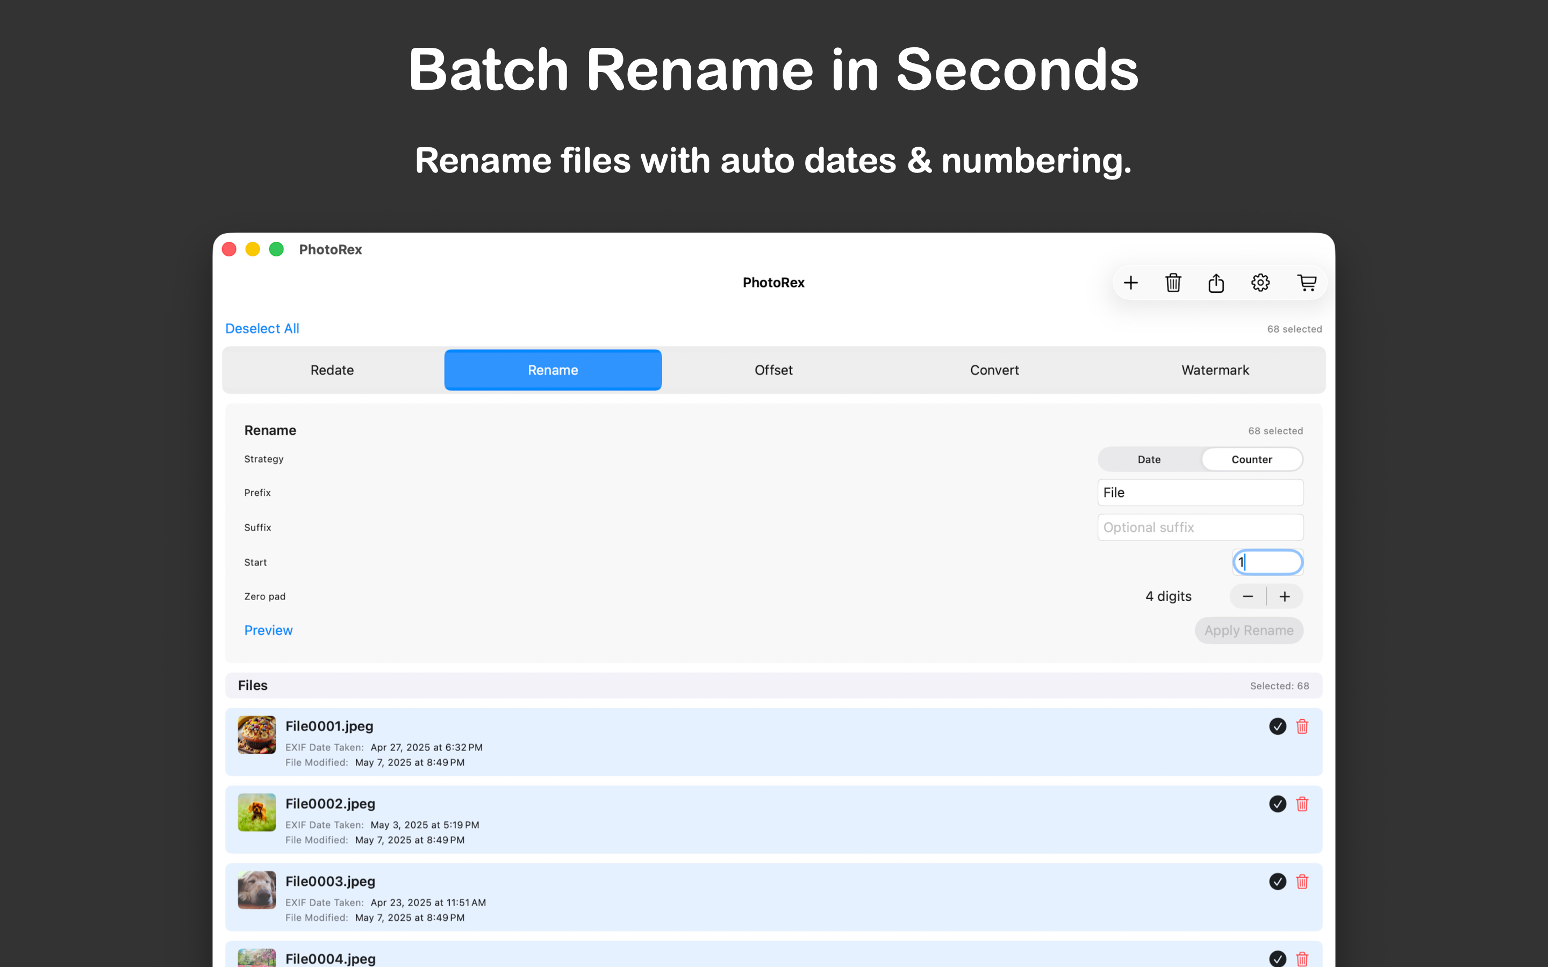Select the Rename tab

click(553, 370)
